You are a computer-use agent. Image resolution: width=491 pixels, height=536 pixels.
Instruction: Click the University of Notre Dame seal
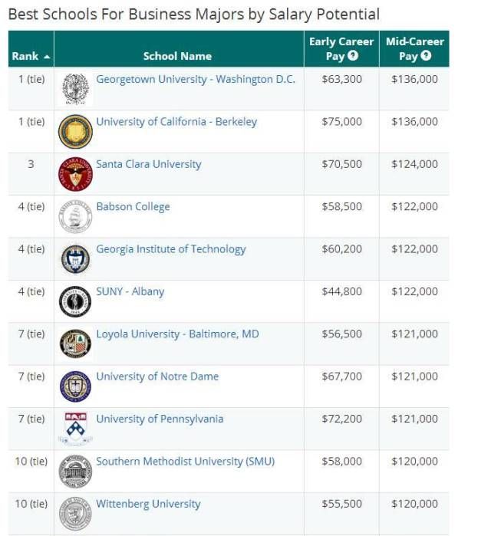75,386
